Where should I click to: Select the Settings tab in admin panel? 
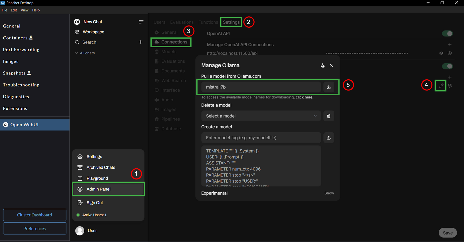[231, 22]
